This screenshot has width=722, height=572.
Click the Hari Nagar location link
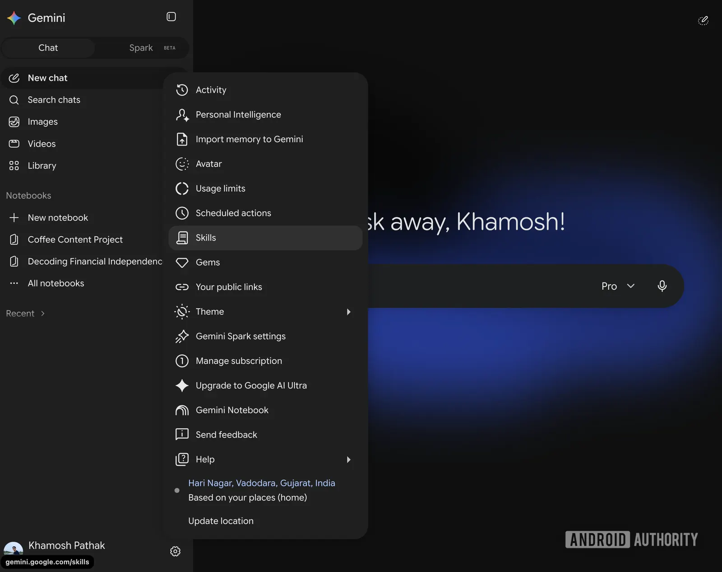click(262, 483)
